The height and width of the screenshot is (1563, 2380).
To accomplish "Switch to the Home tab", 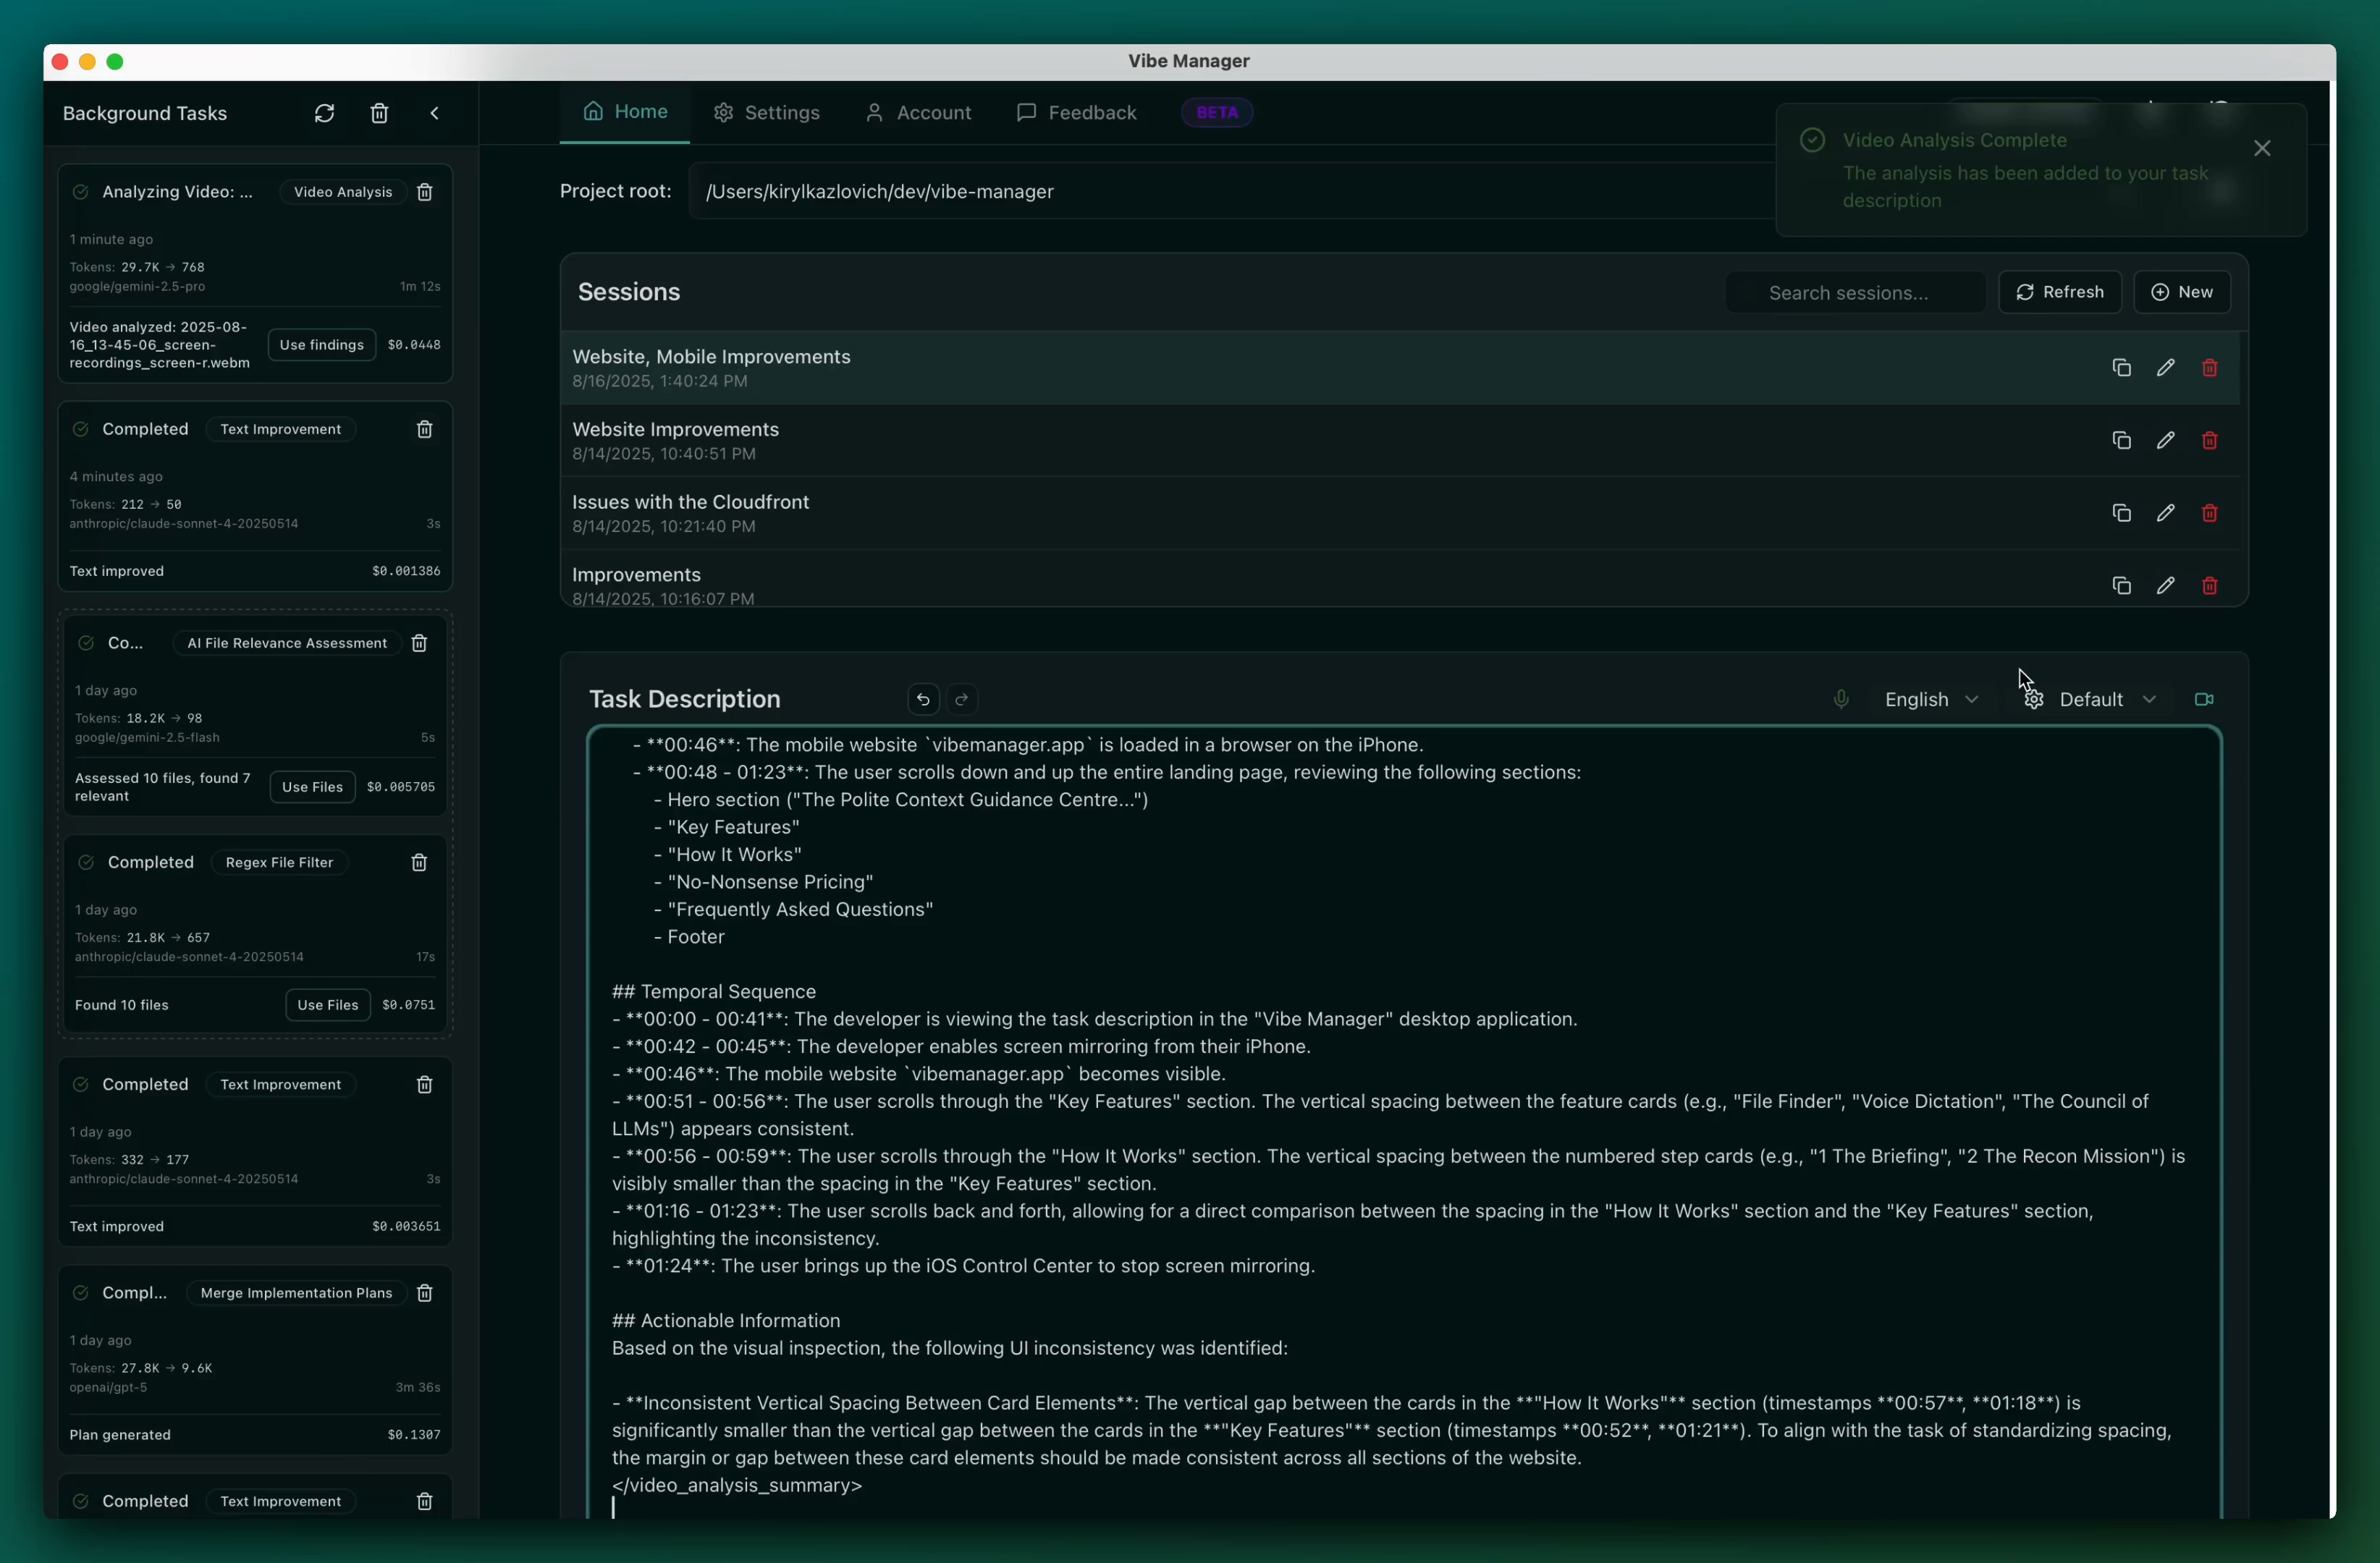I will point(625,112).
